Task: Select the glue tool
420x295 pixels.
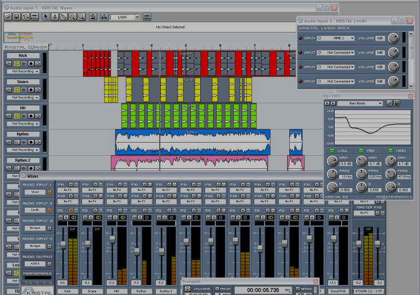Action: pos(63,17)
